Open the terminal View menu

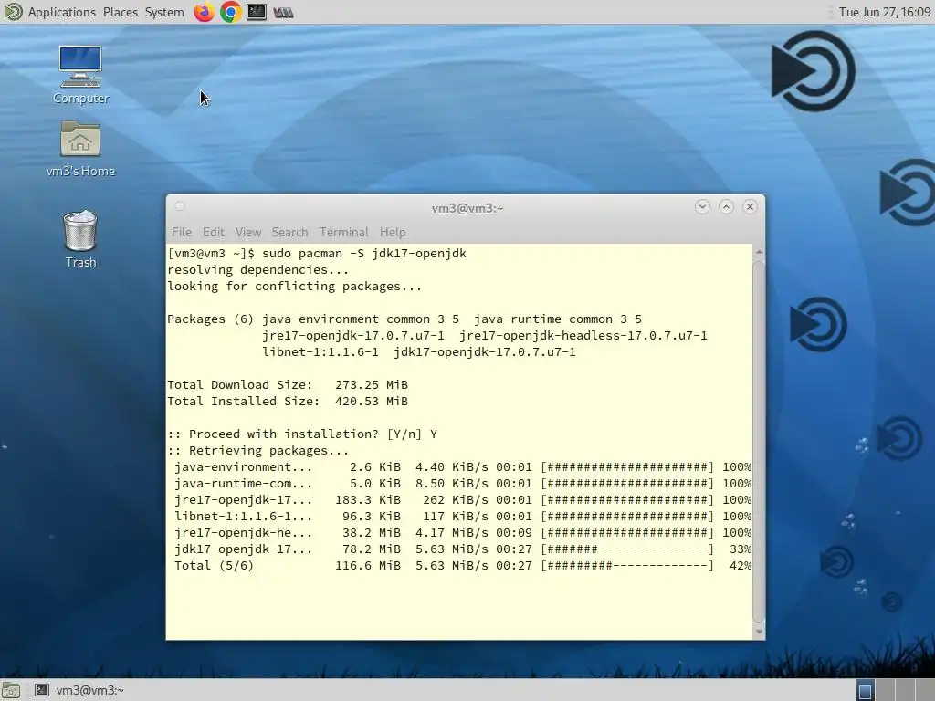pyautogui.click(x=248, y=232)
